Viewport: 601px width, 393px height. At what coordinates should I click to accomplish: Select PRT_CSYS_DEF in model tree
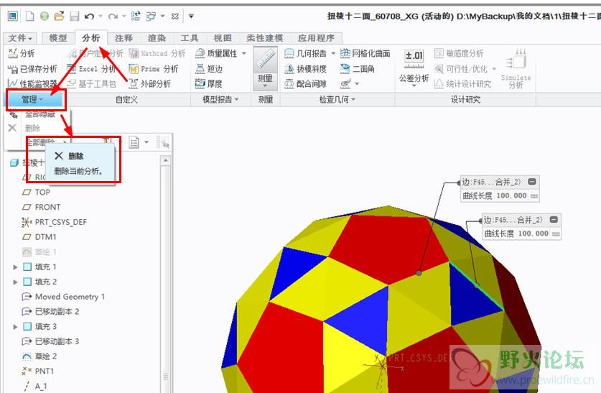[x=55, y=222]
